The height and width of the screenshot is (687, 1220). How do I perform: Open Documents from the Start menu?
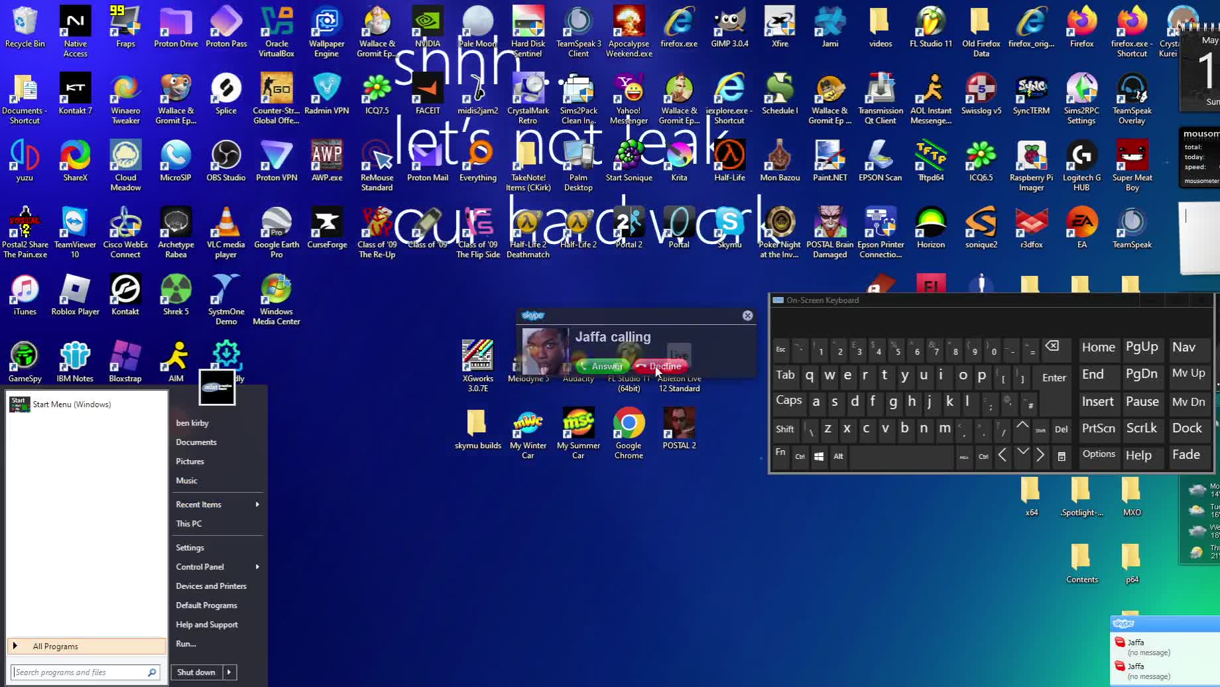pos(196,442)
